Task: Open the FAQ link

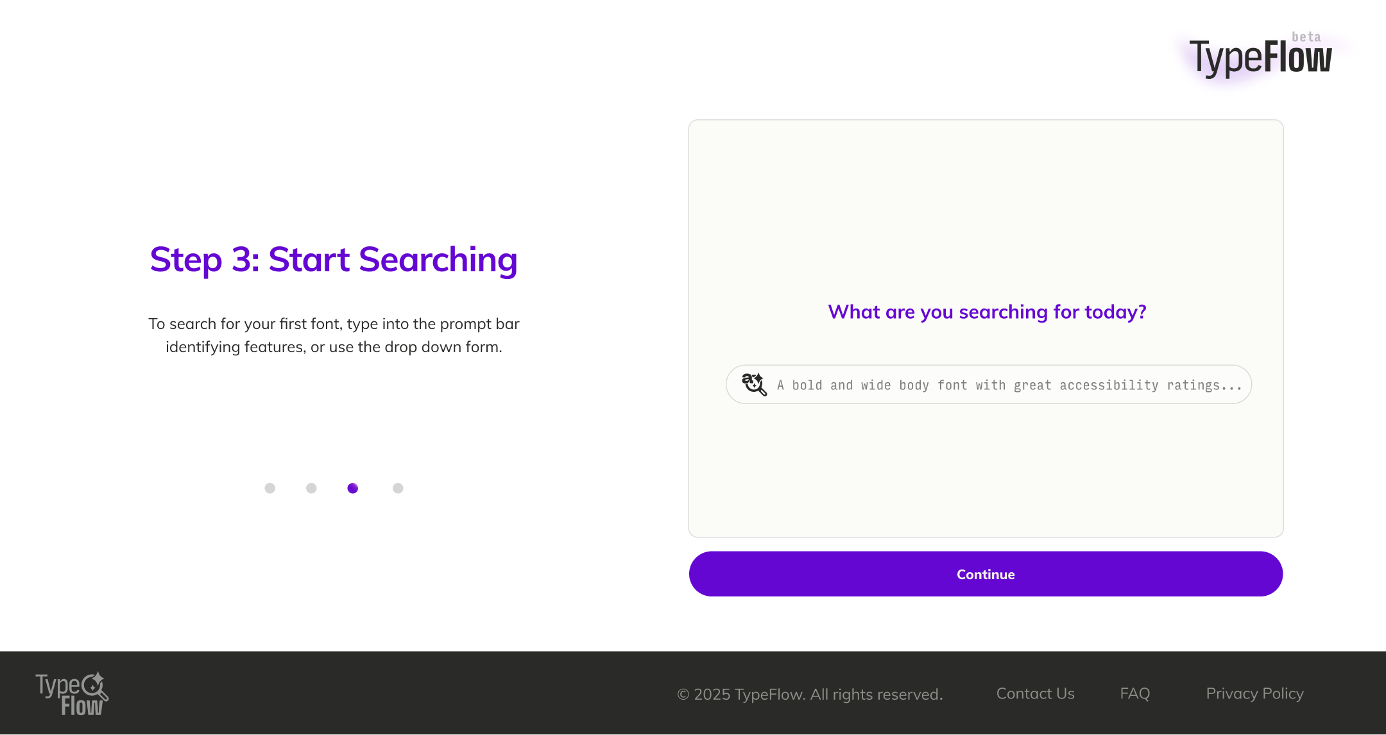Action: 1135,693
